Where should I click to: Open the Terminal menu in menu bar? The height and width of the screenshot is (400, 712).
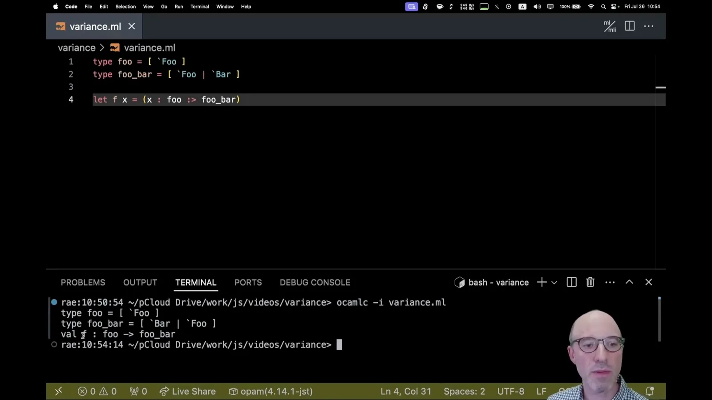[199, 7]
